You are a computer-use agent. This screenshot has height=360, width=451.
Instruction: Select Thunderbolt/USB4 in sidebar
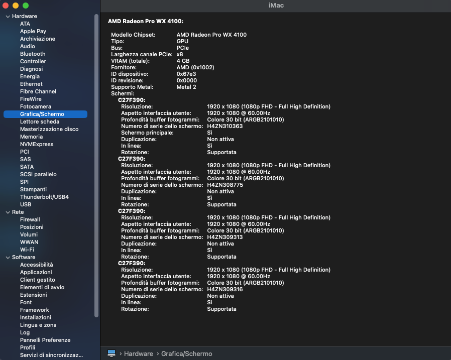[x=44, y=197]
